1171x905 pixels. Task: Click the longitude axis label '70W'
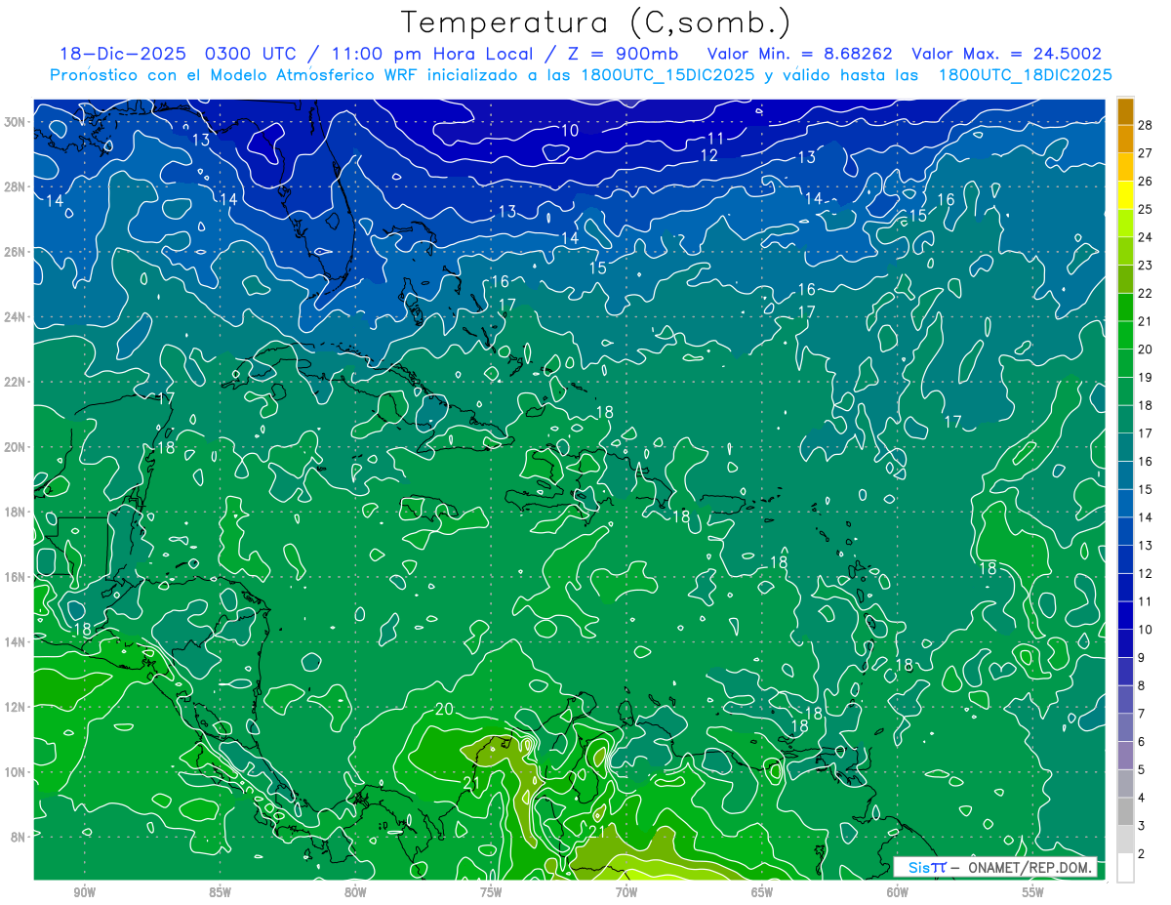(x=626, y=892)
